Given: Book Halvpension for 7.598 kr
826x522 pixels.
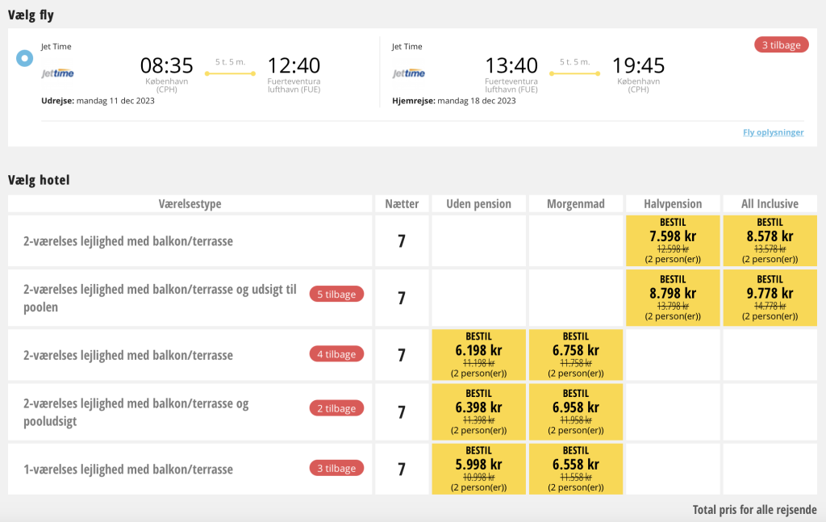Looking at the screenshot, I should click(673, 241).
